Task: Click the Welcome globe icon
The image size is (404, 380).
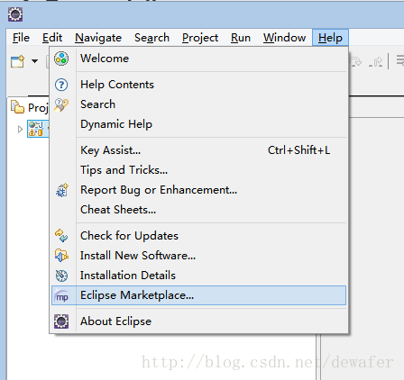Action: coord(61,59)
